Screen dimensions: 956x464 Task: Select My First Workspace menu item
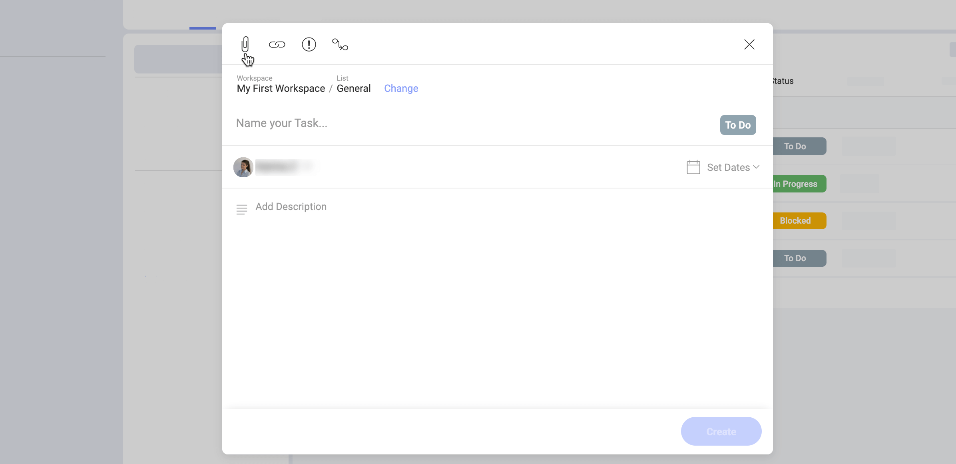tap(281, 88)
